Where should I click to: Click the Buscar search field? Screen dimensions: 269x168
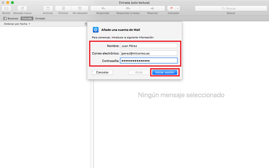click(x=231, y=8)
